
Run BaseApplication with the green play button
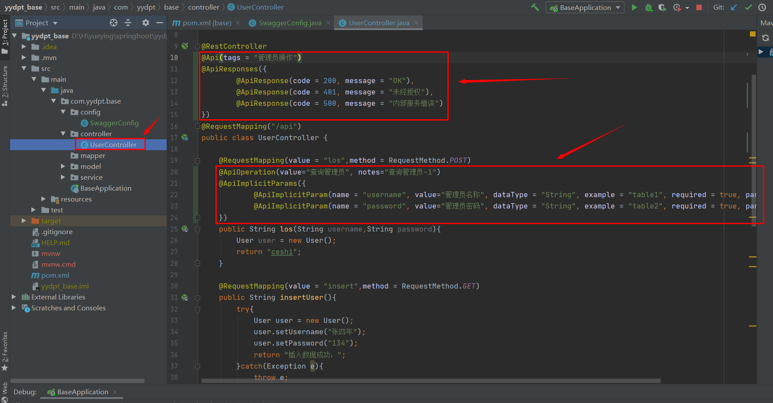tap(634, 7)
